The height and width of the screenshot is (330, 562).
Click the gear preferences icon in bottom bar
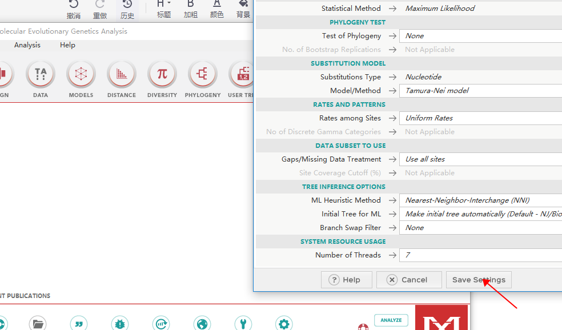284,324
